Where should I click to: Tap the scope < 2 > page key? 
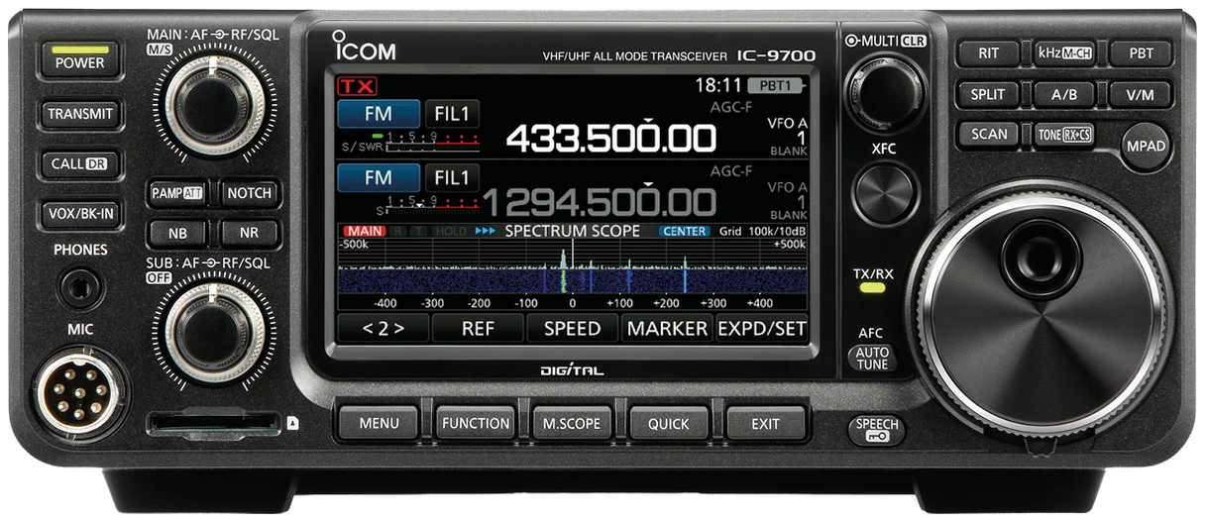[383, 328]
